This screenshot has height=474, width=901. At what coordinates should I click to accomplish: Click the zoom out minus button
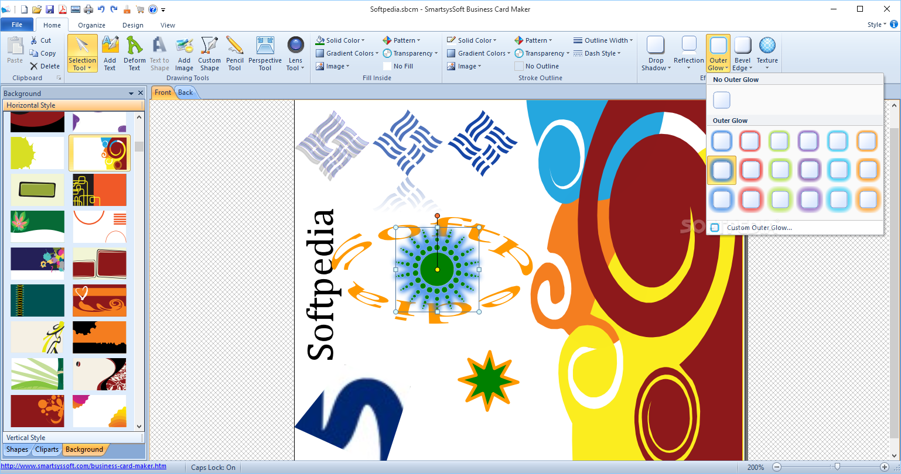click(x=777, y=467)
